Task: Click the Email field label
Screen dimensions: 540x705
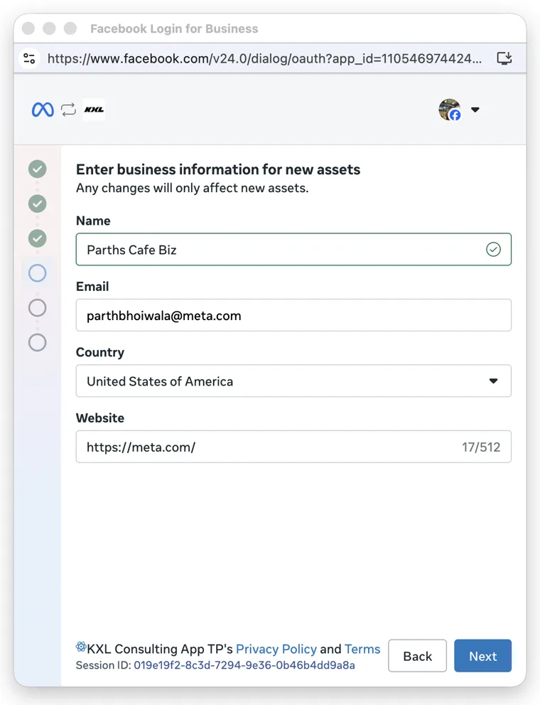Action: coord(92,287)
